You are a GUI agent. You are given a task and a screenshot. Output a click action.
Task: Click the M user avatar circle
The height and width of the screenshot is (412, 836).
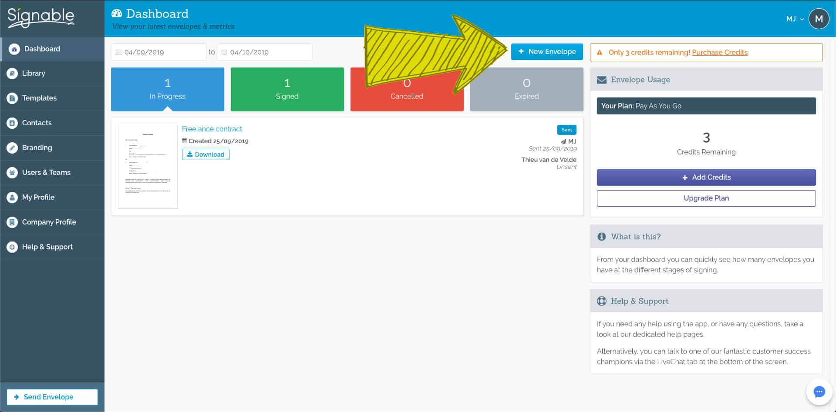(x=819, y=19)
